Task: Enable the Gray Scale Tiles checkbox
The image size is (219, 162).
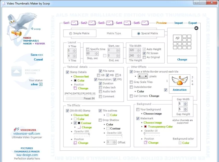Action: point(131,82)
